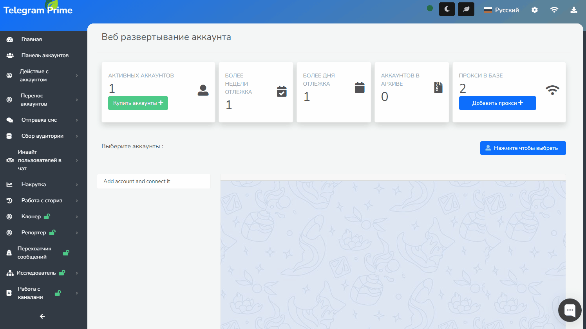Click Сбор аудитории database icon
The image size is (586, 329).
tap(9, 136)
